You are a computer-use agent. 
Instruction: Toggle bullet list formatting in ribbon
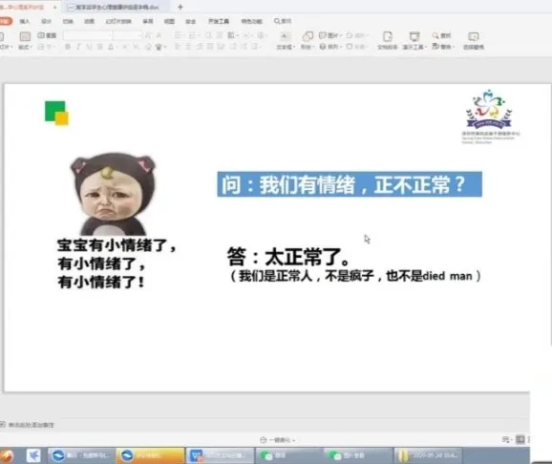click(179, 35)
